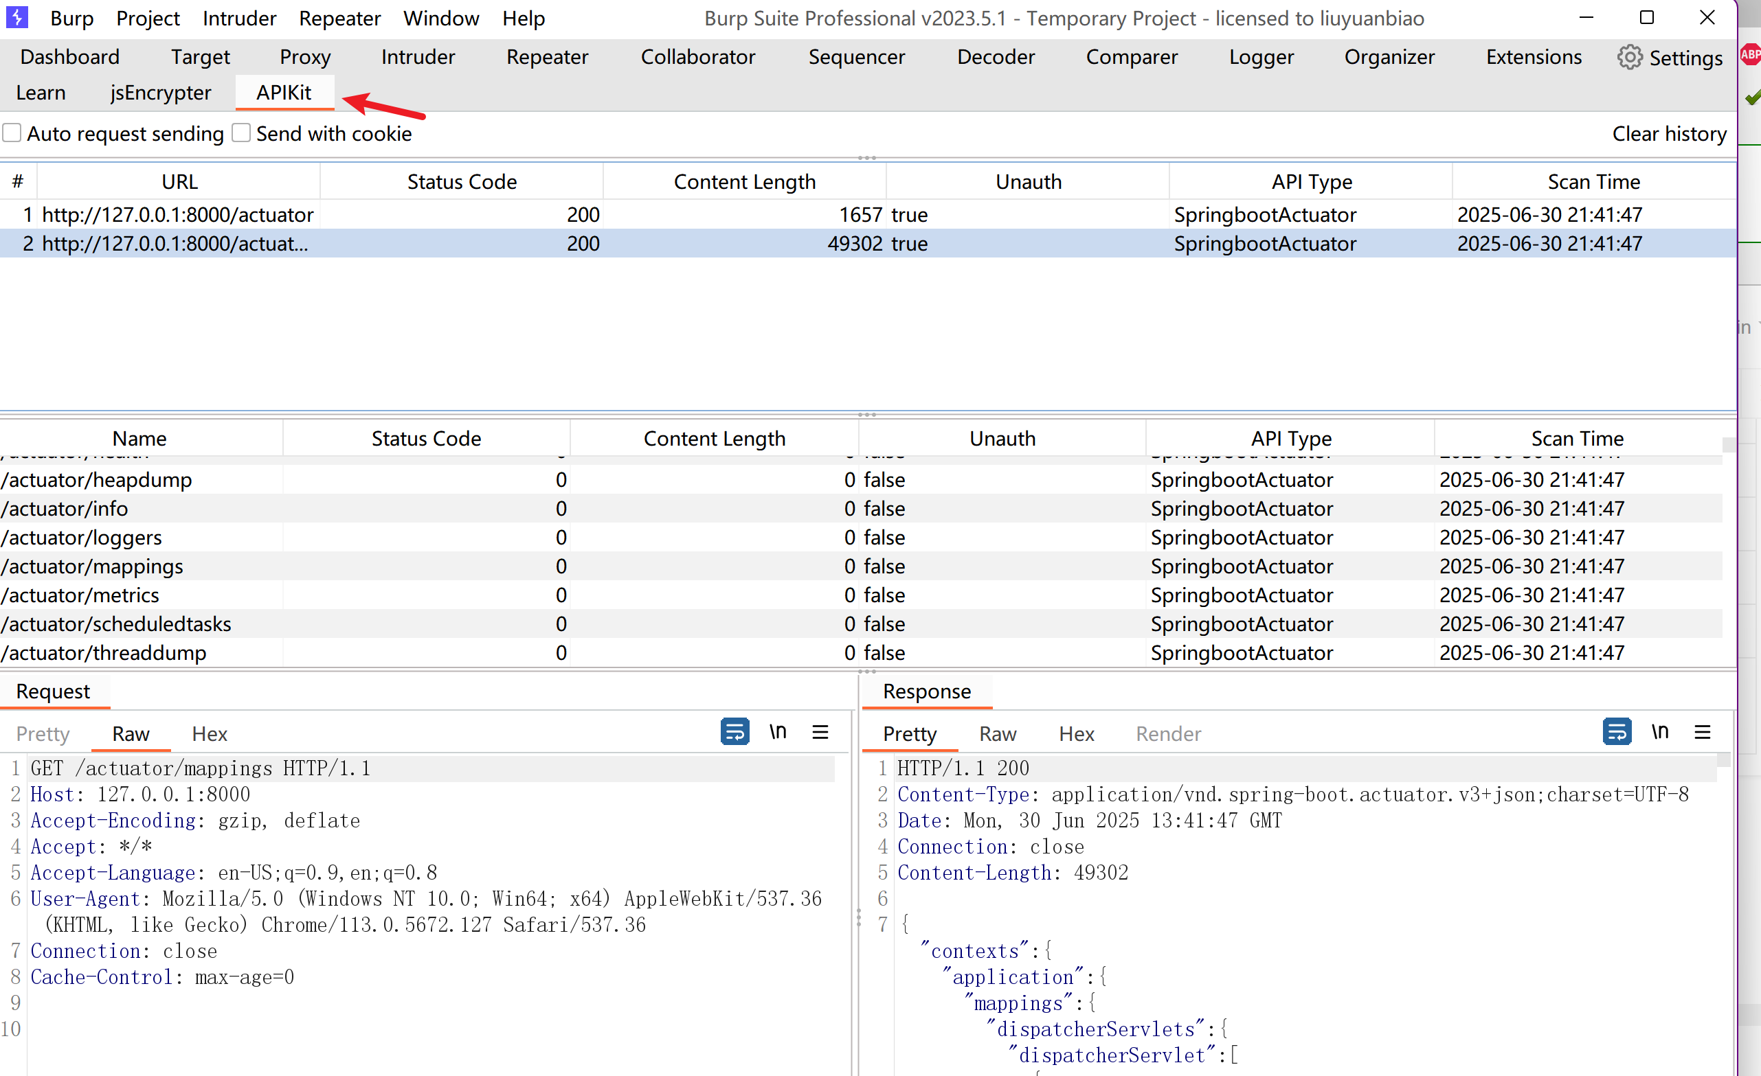Toggle word wrap icon in Response panel
Screen dimensions: 1761x1076
tap(1616, 733)
